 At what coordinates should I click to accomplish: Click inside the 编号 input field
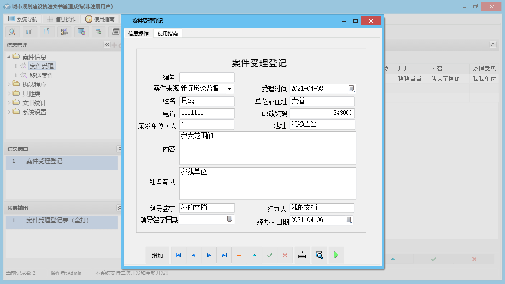pos(207,77)
